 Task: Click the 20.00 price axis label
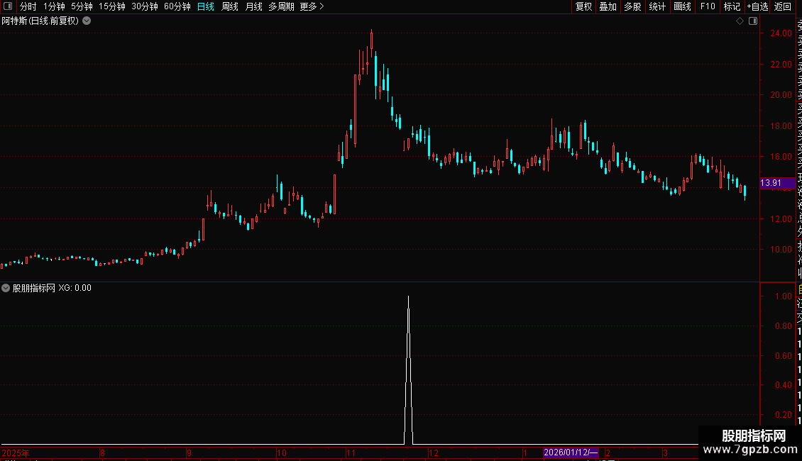coord(781,95)
